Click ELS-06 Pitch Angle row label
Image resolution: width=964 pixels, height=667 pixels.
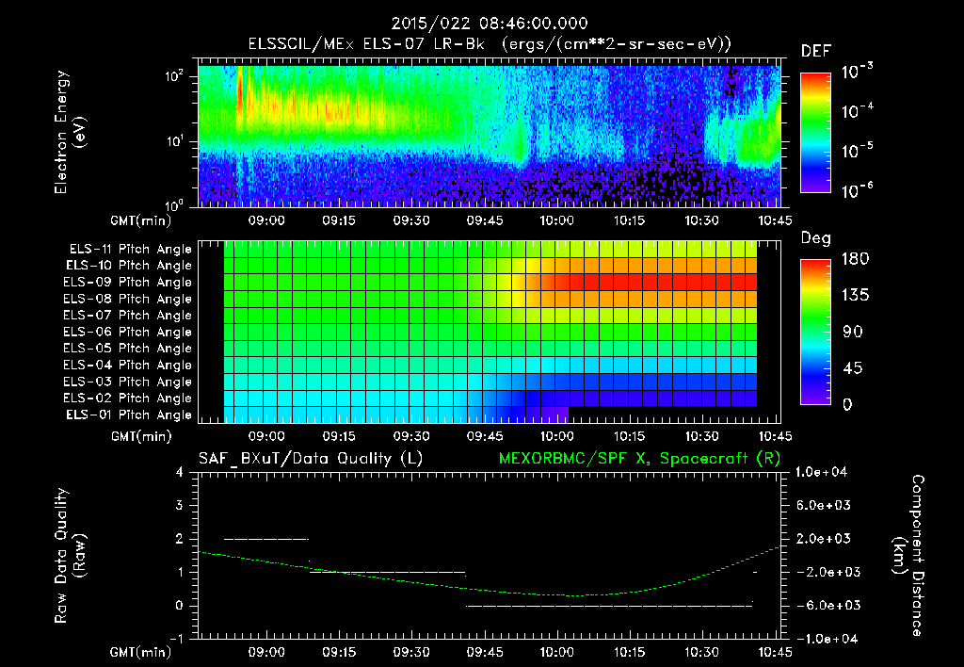[x=128, y=332]
